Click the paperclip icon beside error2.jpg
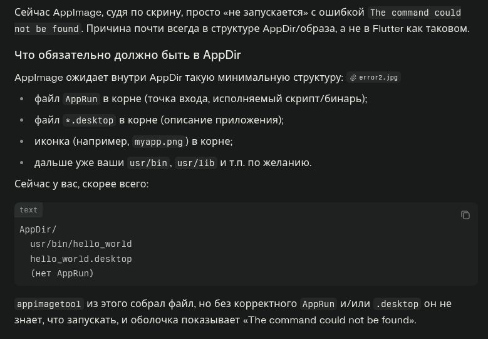 click(x=353, y=78)
